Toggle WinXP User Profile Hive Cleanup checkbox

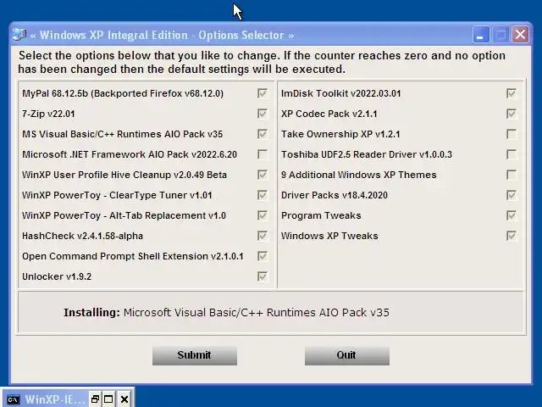click(263, 175)
